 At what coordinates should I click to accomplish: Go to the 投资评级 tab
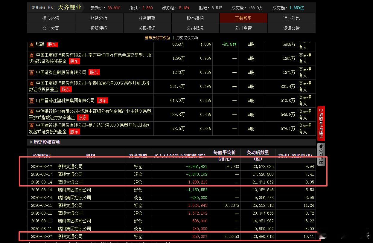point(99,28)
